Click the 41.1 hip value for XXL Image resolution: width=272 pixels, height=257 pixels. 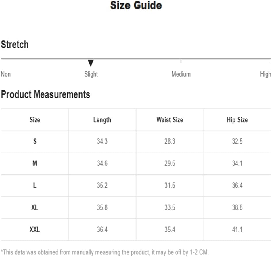pyautogui.click(x=237, y=229)
